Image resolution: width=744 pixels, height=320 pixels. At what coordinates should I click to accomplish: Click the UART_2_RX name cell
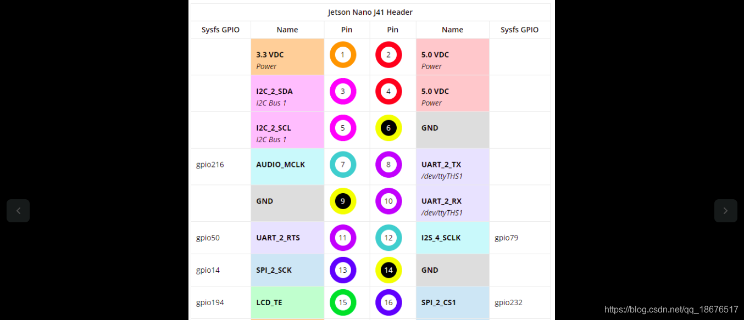[x=453, y=204]
